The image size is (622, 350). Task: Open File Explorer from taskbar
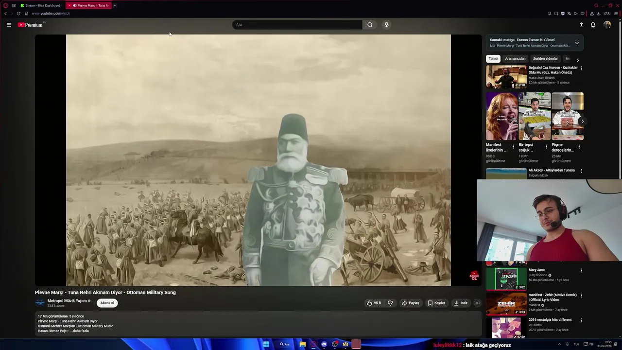coord(303,344)
